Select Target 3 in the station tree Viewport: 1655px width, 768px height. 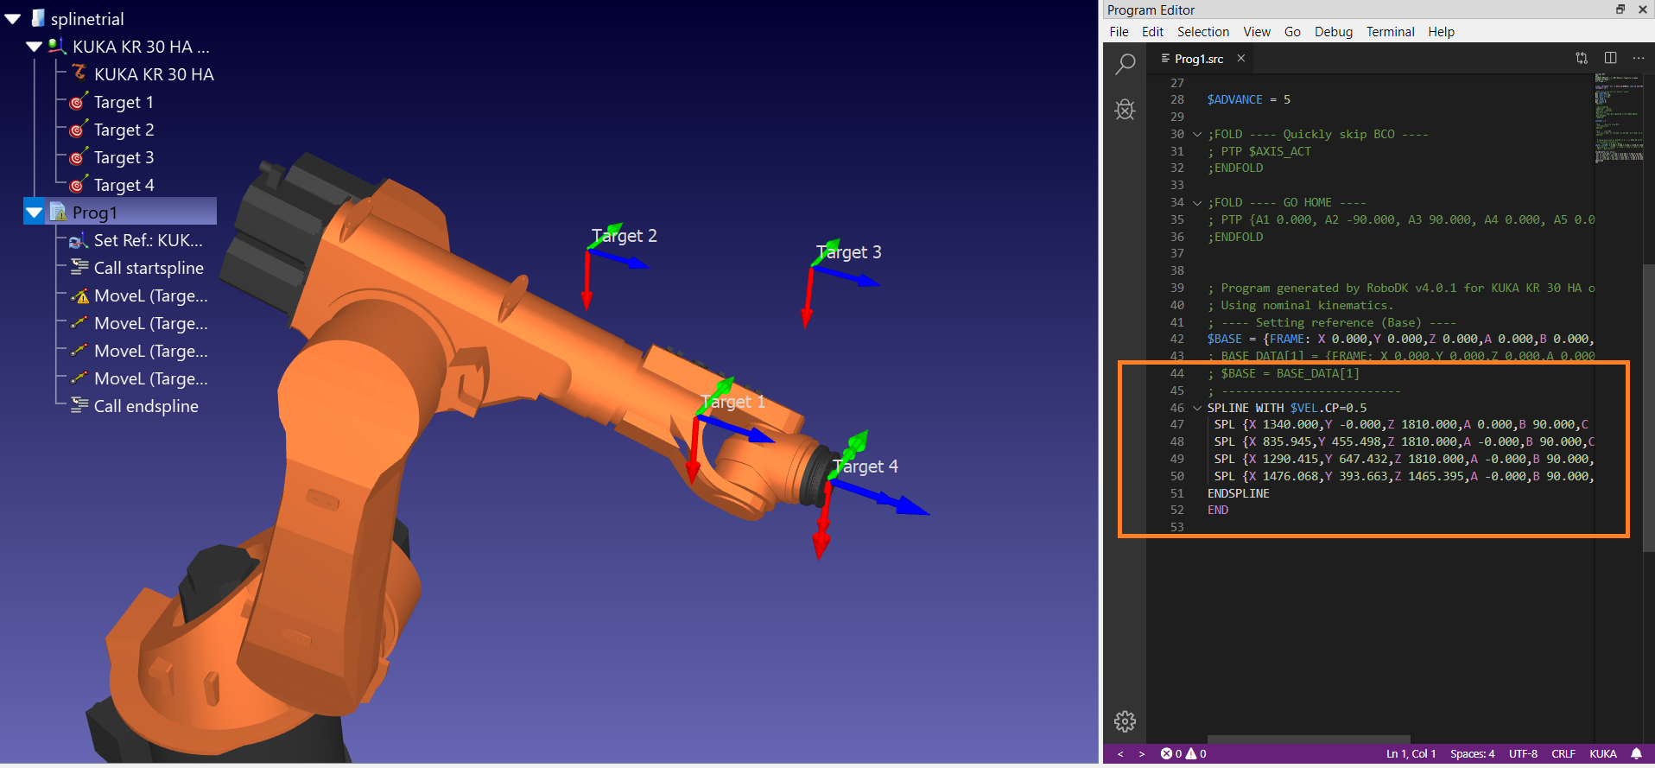tap(124, 157)
